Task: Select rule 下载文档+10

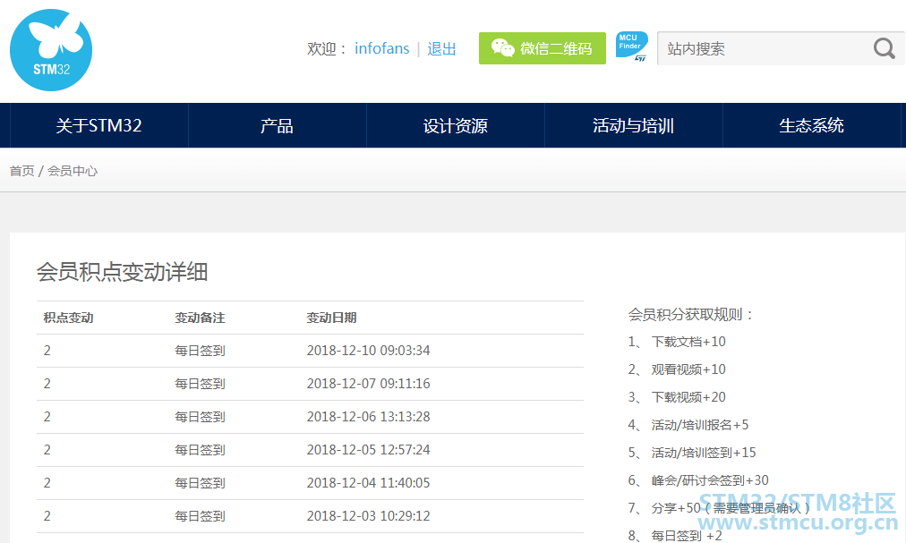Action: [x=688, y=342]
